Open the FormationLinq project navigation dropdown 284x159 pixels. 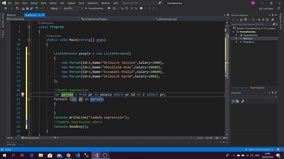coord(43,19)
